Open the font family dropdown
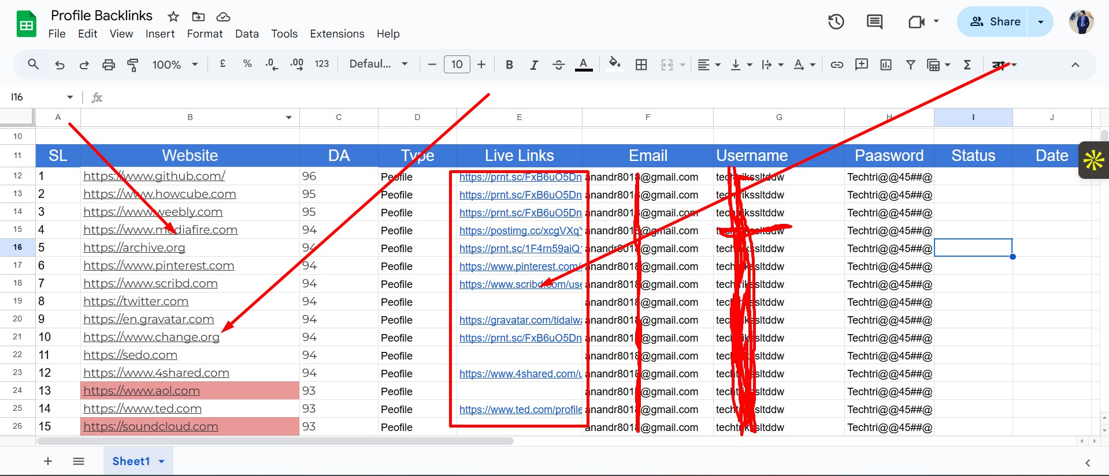Image resolution: width=1109 pixels, height=476 pixels. 379,64
